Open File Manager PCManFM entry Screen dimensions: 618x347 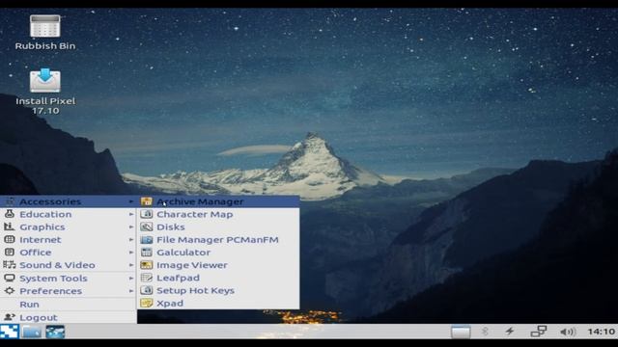coord(218,240)
